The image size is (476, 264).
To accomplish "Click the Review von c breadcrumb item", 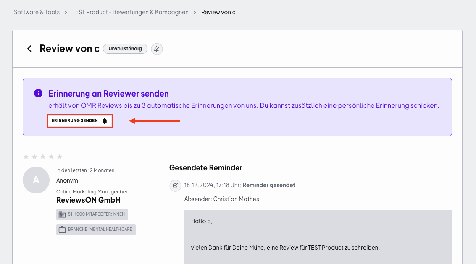I will click(x=218, y=12).
